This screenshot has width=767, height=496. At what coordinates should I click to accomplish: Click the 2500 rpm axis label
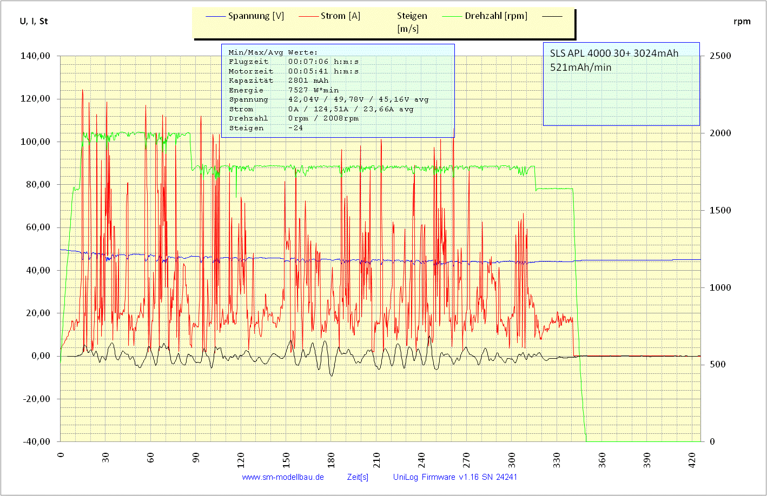[720, 56]
